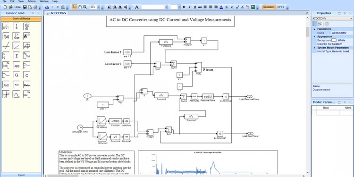Select the lookup table ramp block
The height and width of the screenshot is (177, 354).
16,46
